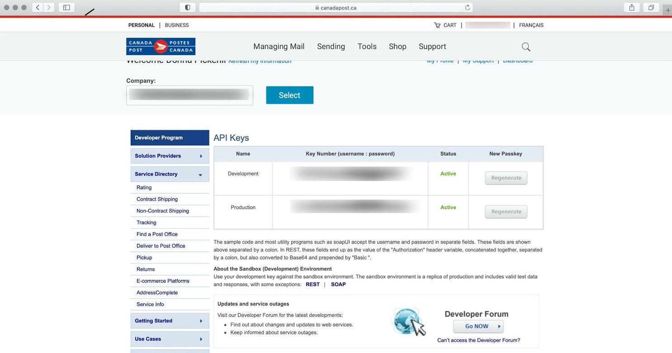
Task: Open Safari share button
Action: pyautogui.click(x=632, y=7)
